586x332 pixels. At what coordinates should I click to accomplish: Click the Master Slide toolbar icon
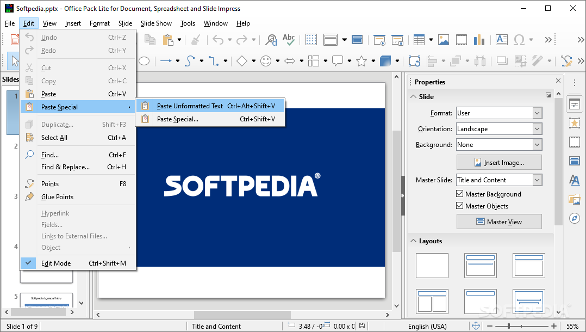tap(357, 39)
